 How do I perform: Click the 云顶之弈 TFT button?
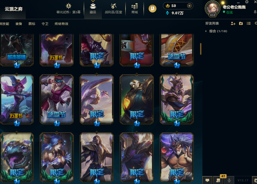click(14, 9)
